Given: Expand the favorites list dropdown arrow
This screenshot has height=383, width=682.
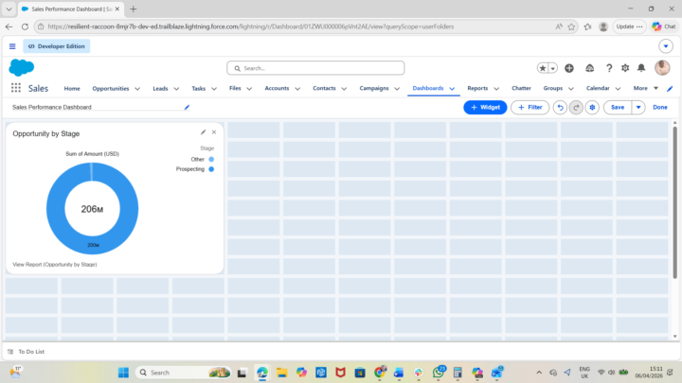Looking at the screenshot, I should point(553,68).
